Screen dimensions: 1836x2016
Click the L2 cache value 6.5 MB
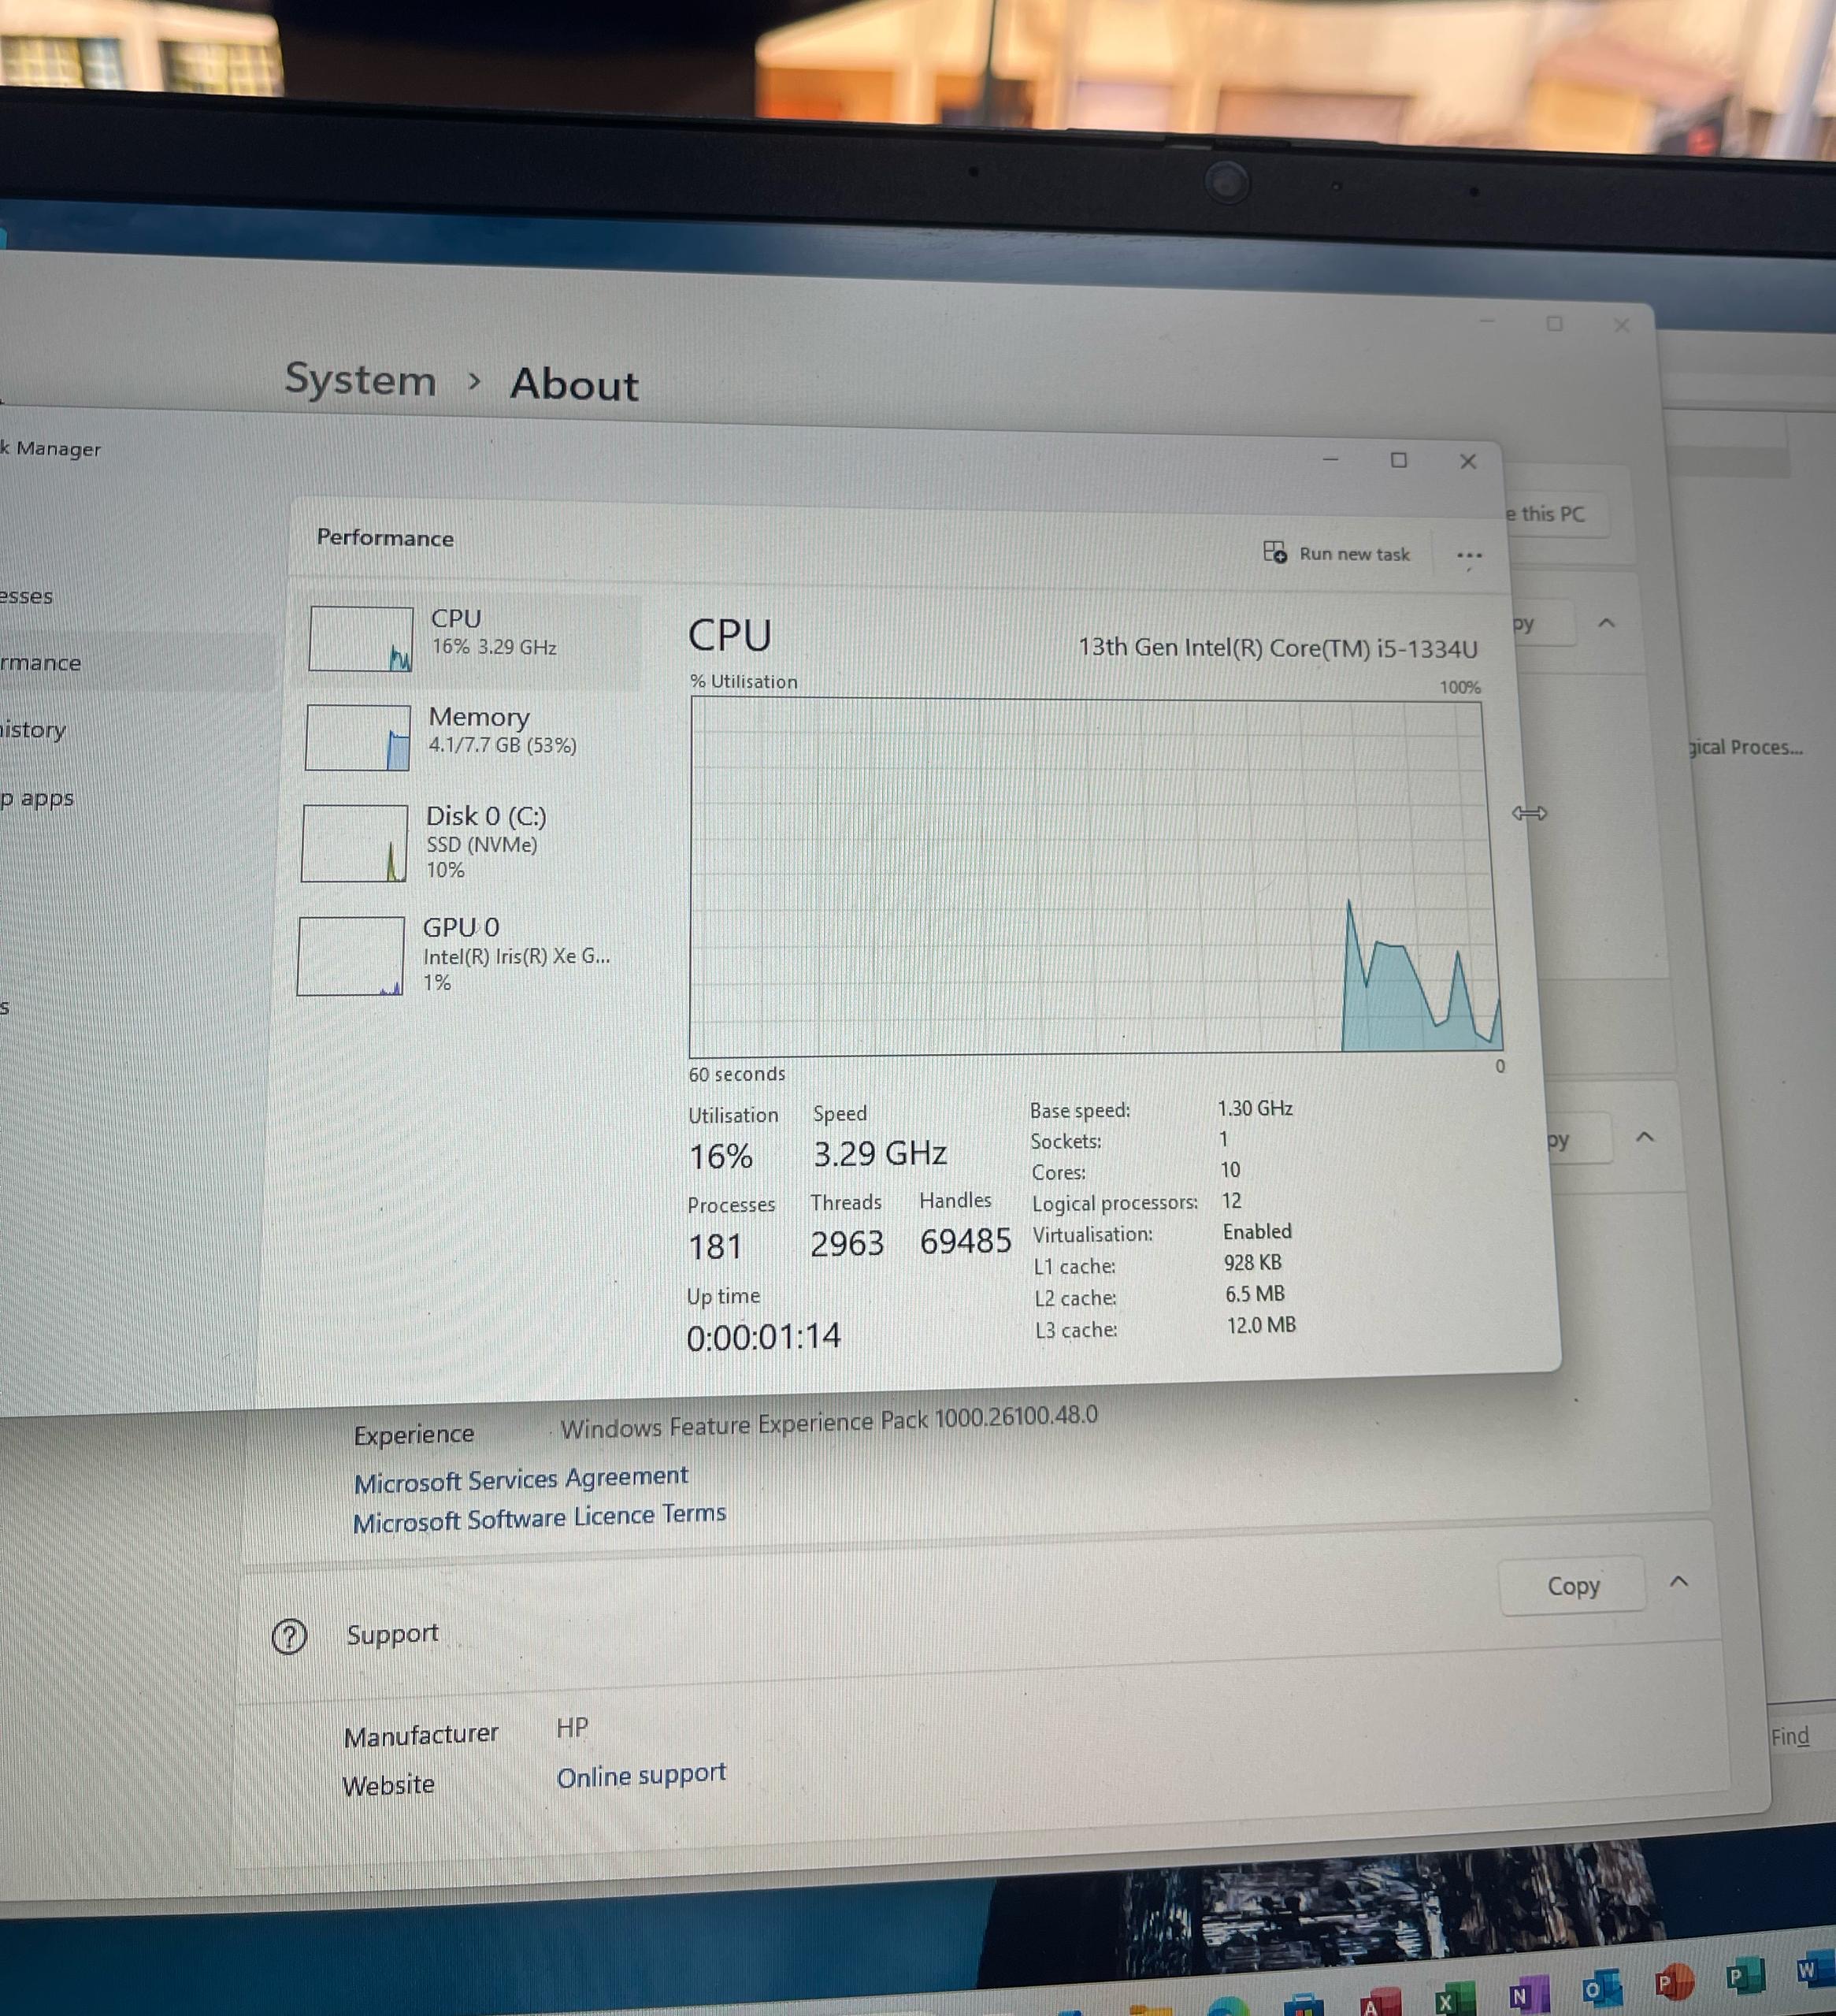(1255, 1294)
